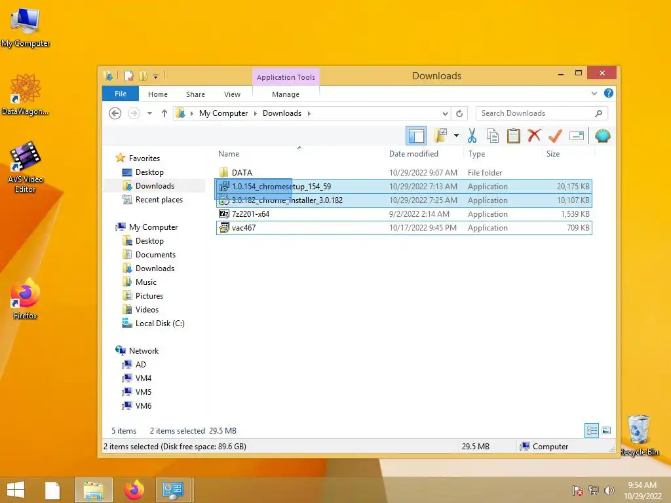671x503 pixels.
Task: Refresh the Downloads folder view
Action: 459,113
